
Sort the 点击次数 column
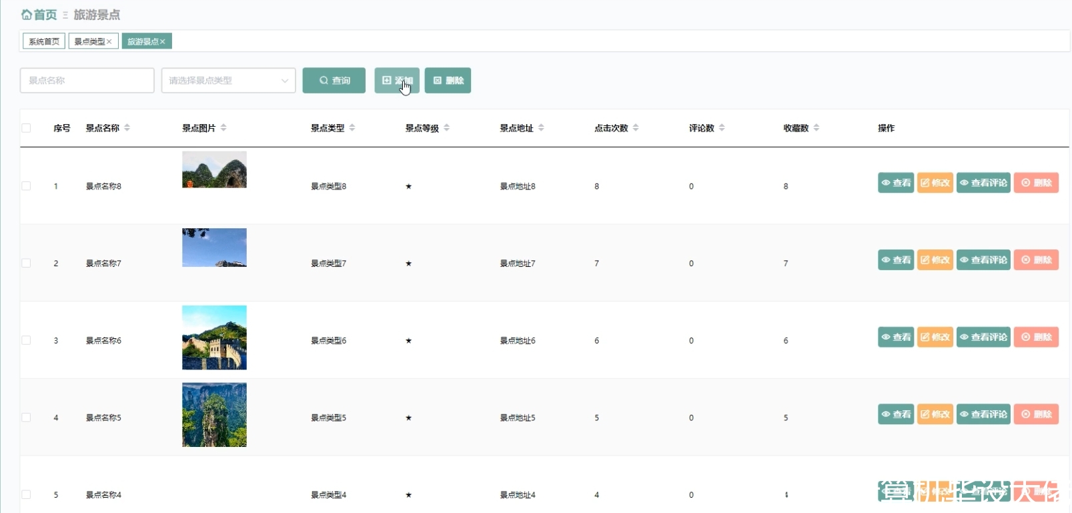click(x=636, y=127)
